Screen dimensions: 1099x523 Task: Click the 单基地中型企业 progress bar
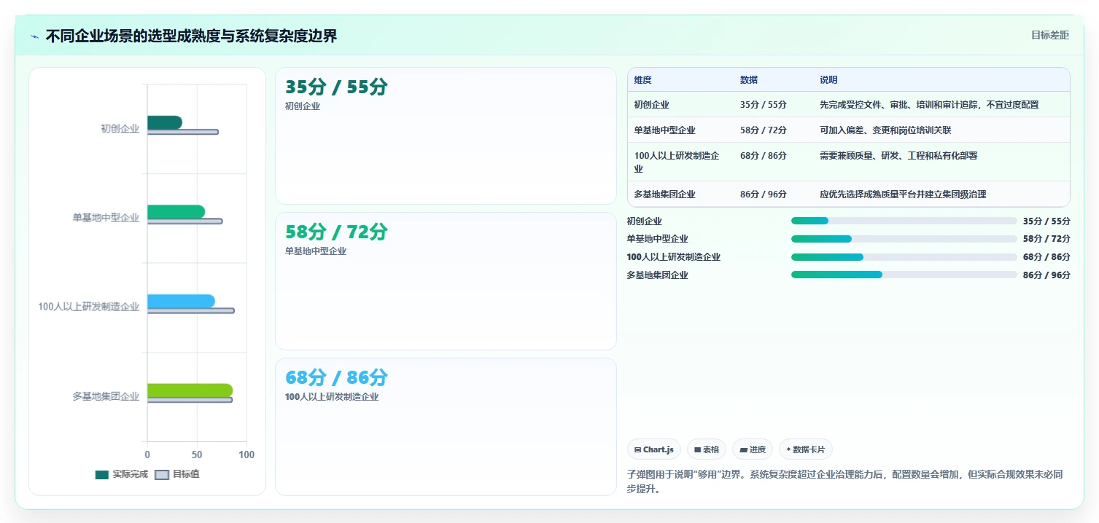pos(904,239)
